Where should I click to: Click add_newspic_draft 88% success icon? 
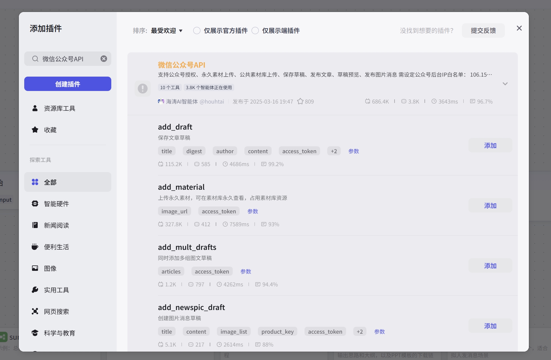click(x=258, y=344)
